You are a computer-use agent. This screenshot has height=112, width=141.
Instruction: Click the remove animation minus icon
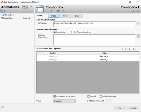point(31,7)
